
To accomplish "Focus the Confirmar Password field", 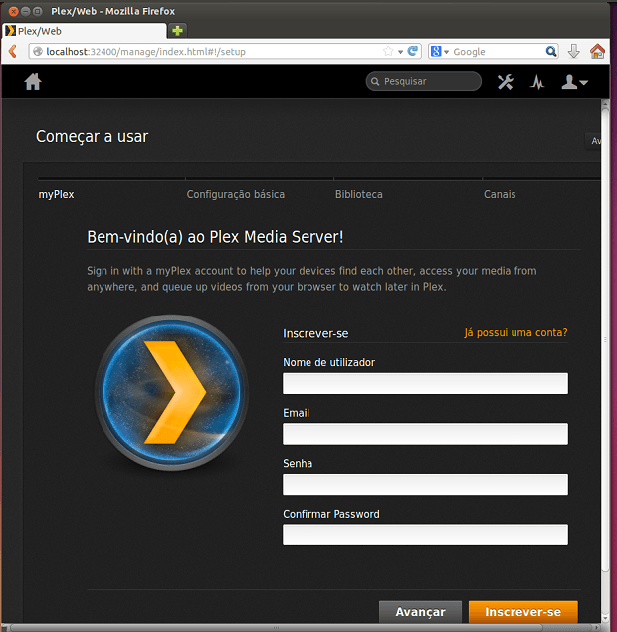I will click(425, 534).
